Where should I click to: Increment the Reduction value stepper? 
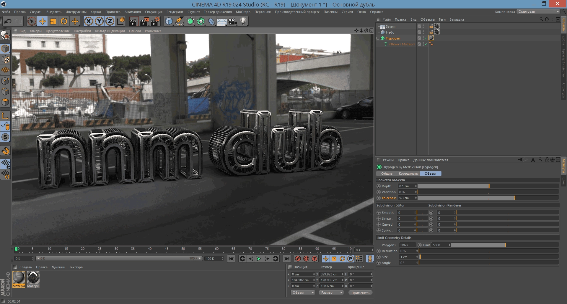tap(417, 250)
